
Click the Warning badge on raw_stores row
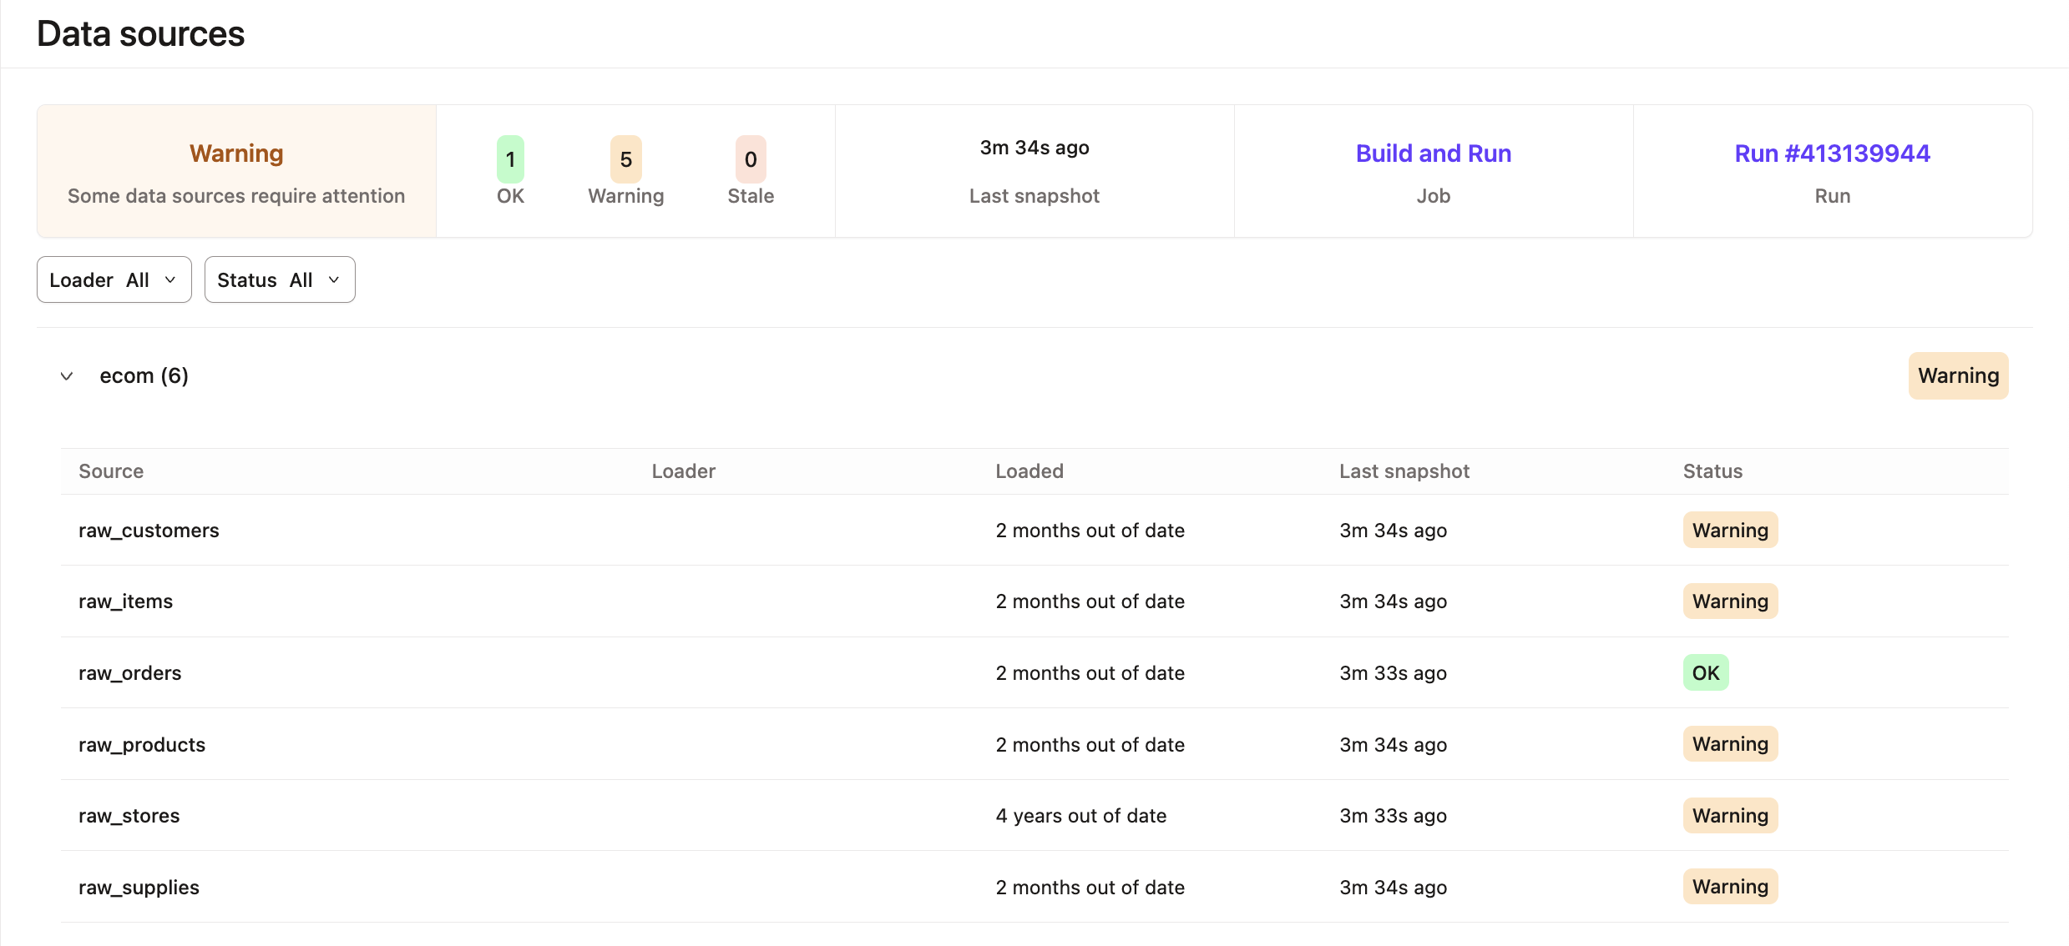[x=1729, y=815]
